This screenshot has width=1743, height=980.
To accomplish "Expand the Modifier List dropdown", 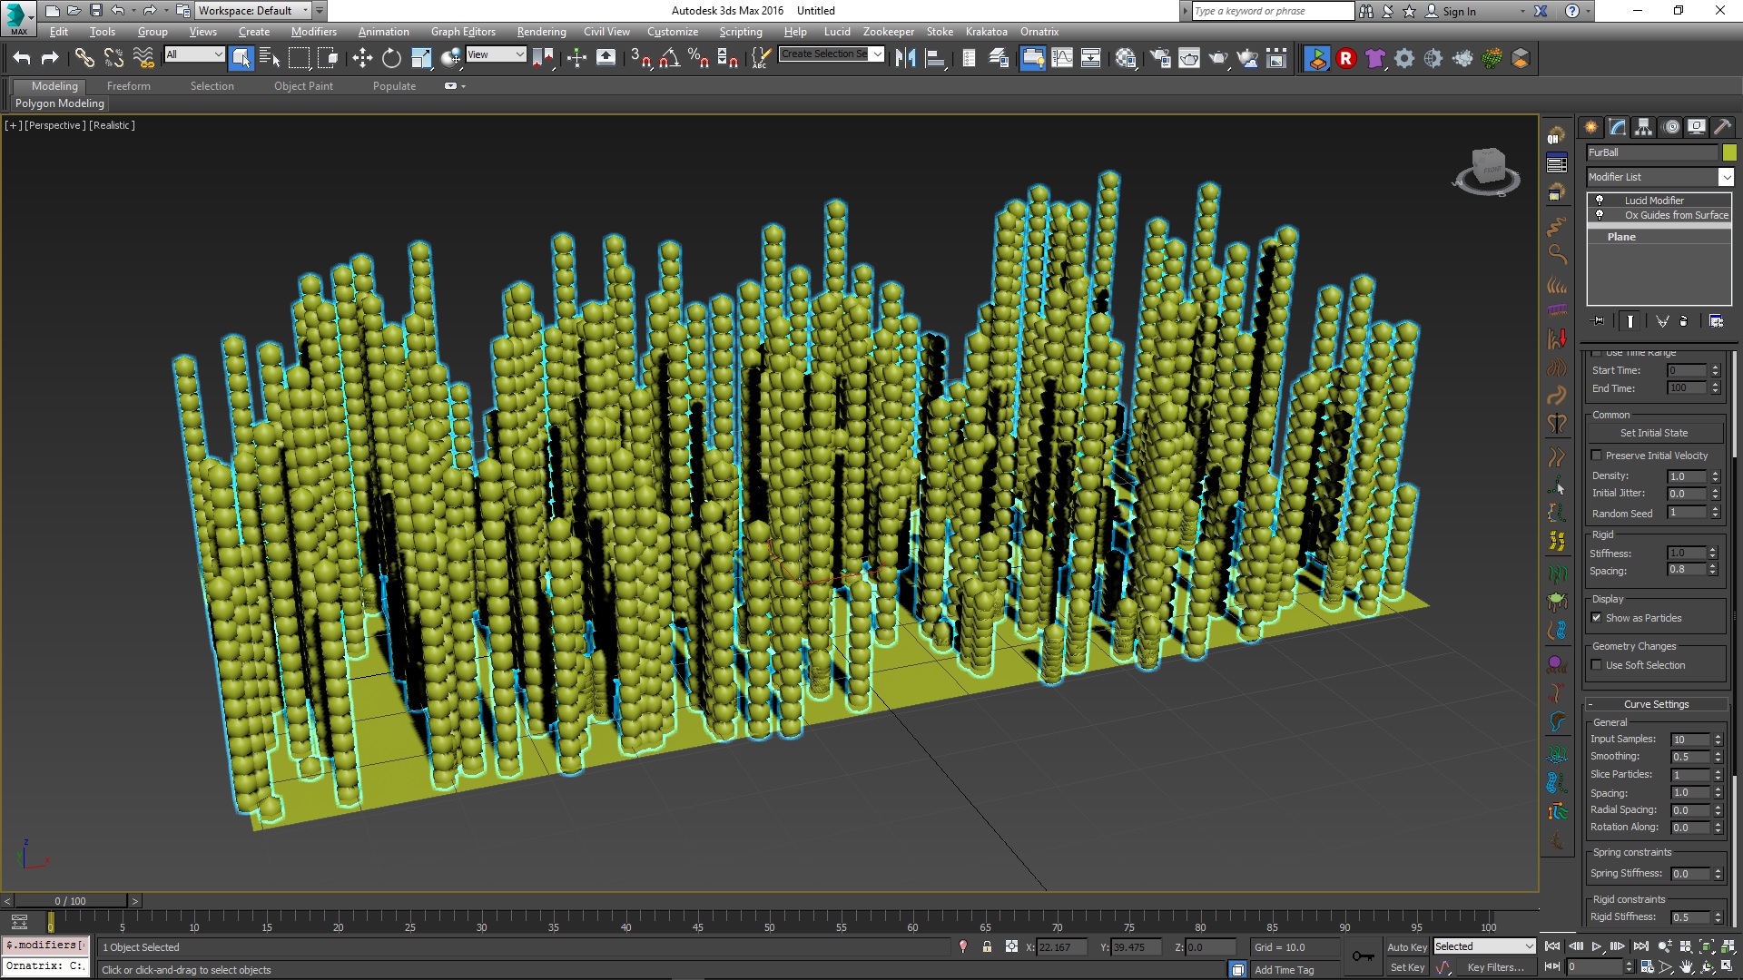I will 1726,177.
